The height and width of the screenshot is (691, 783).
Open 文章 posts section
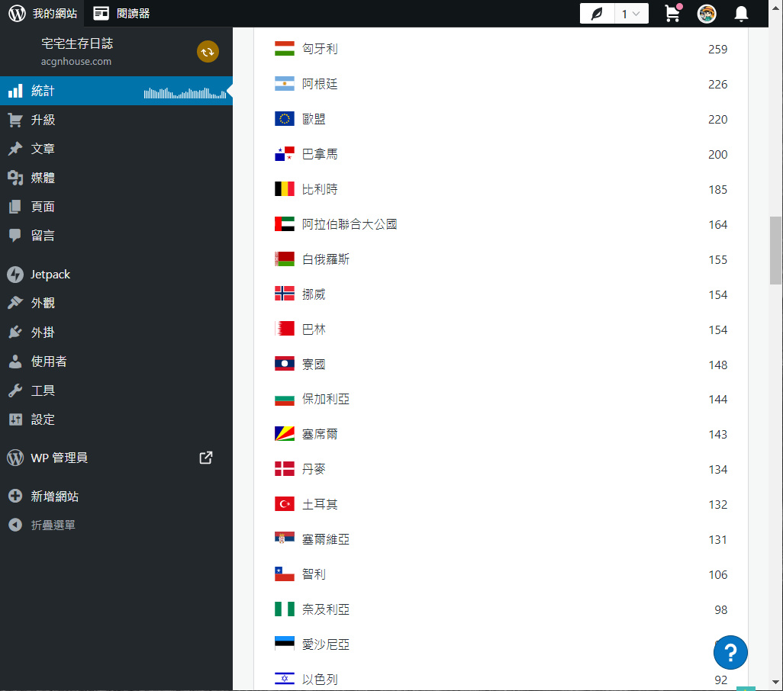pos(116,149)
